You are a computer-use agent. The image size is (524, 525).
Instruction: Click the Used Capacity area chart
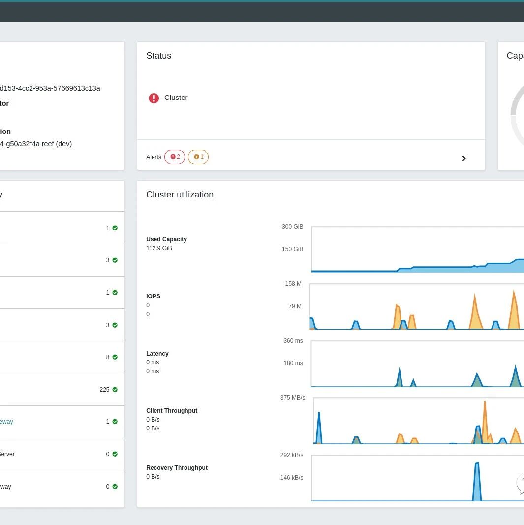pyautogui.click(x=417, y=249)
